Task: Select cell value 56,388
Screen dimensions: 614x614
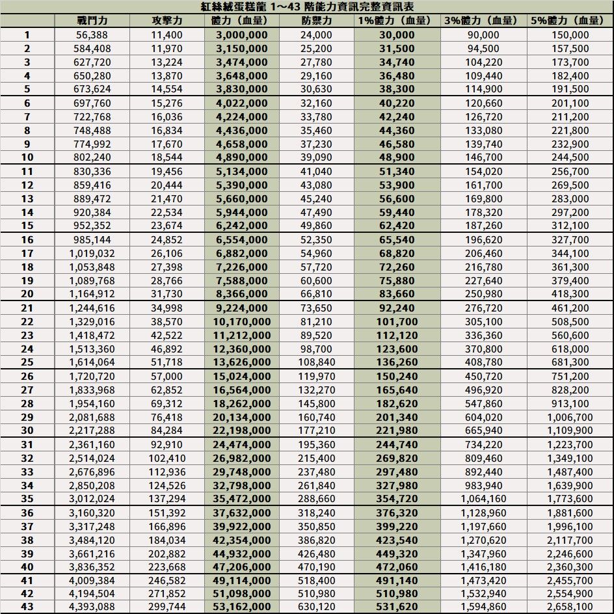Action: 92,35
